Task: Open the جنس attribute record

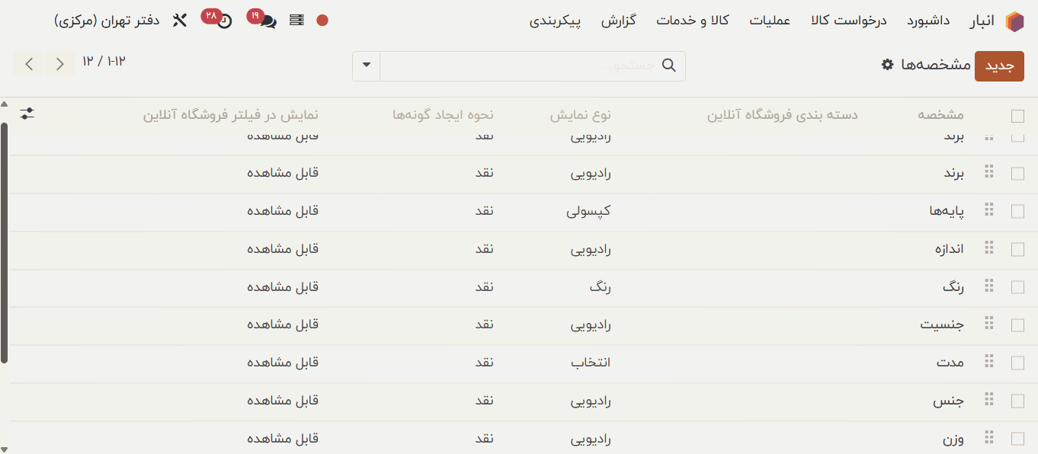Action: click(950, 401)
